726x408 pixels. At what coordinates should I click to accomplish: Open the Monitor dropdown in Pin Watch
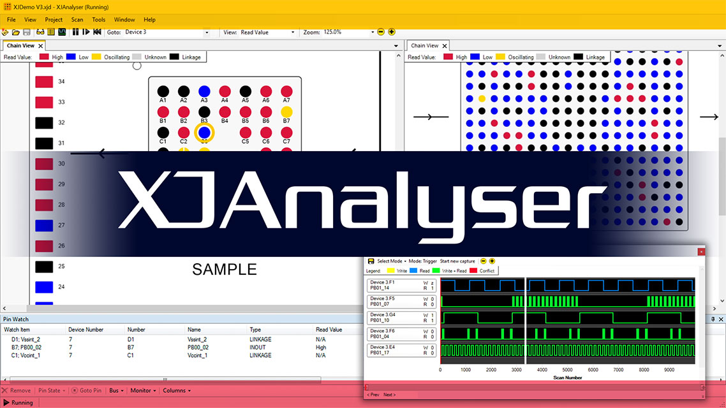[143, 390]
